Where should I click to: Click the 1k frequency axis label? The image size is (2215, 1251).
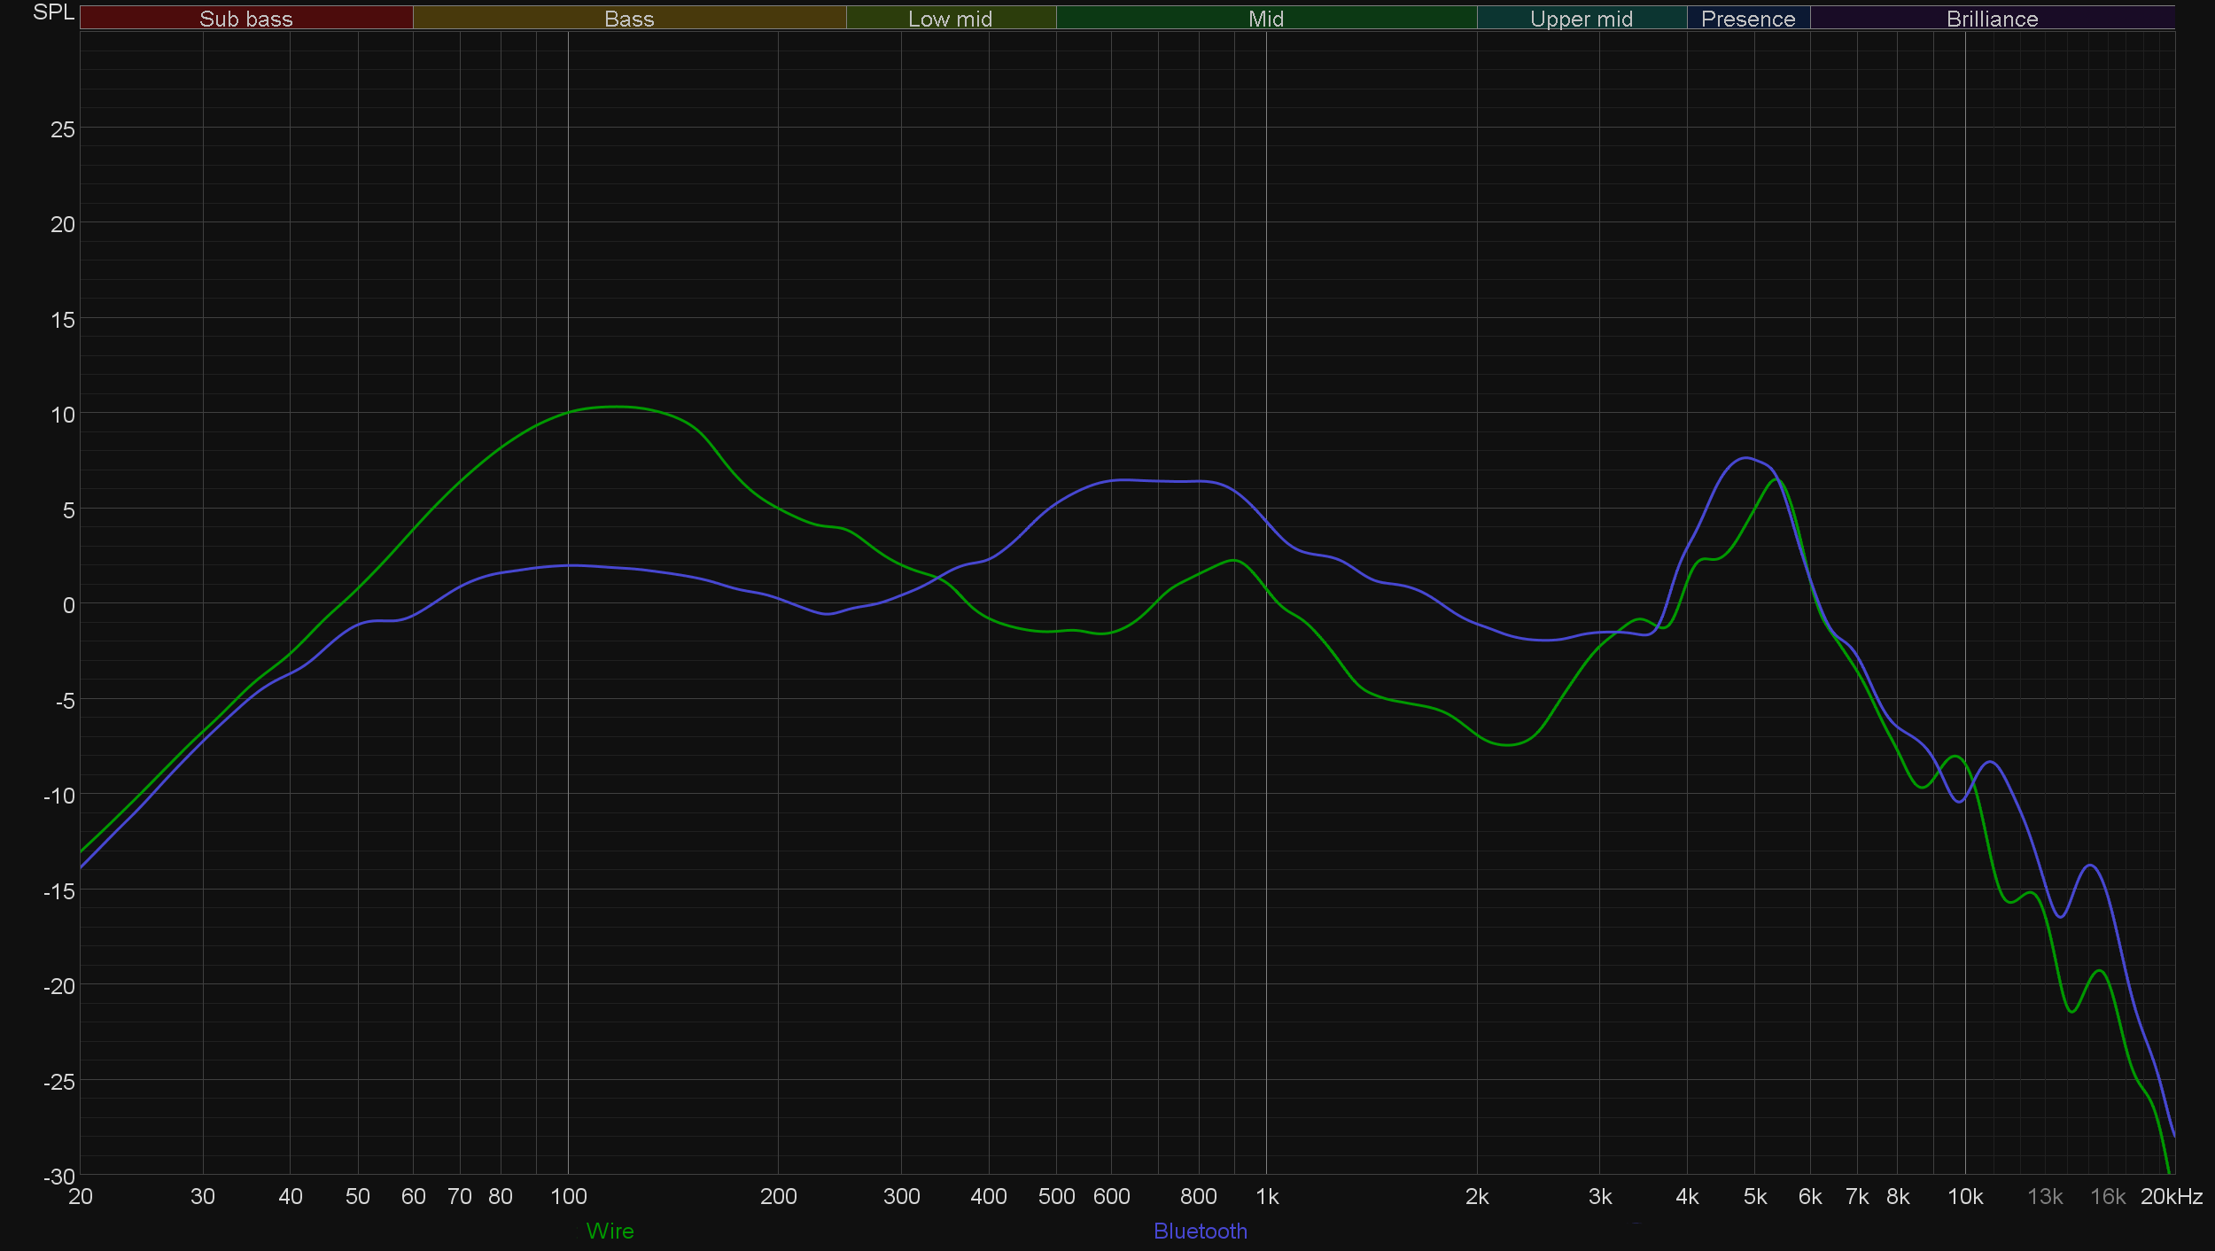(x=1267, y=1197)
